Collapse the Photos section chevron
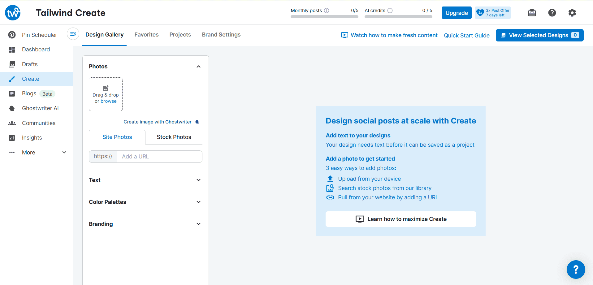 coord(199,67)
